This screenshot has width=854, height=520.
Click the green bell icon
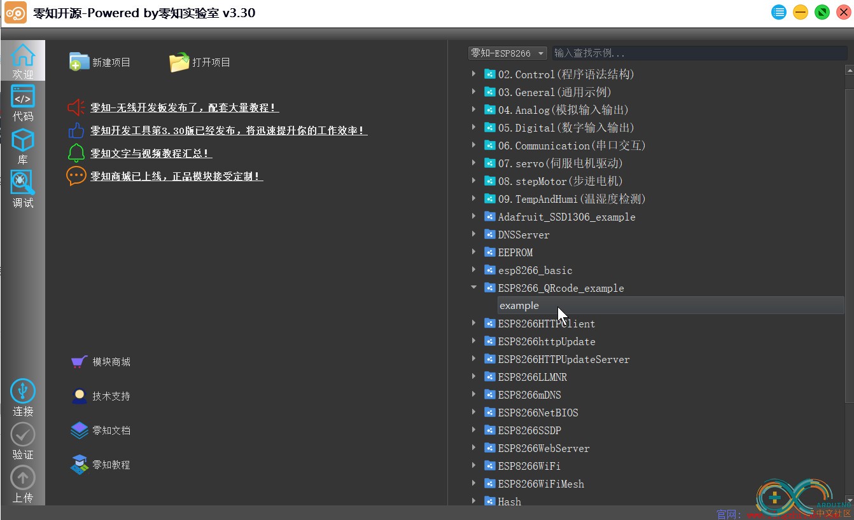[76, 153]
